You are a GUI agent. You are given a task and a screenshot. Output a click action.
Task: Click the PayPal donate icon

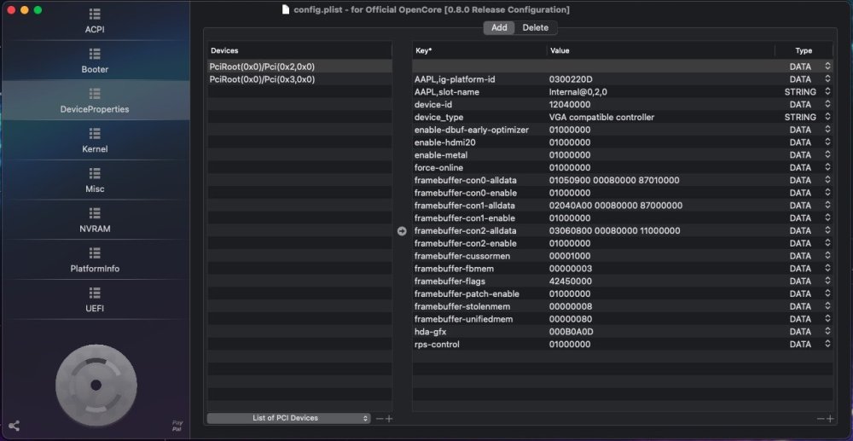tap(177, 426)
